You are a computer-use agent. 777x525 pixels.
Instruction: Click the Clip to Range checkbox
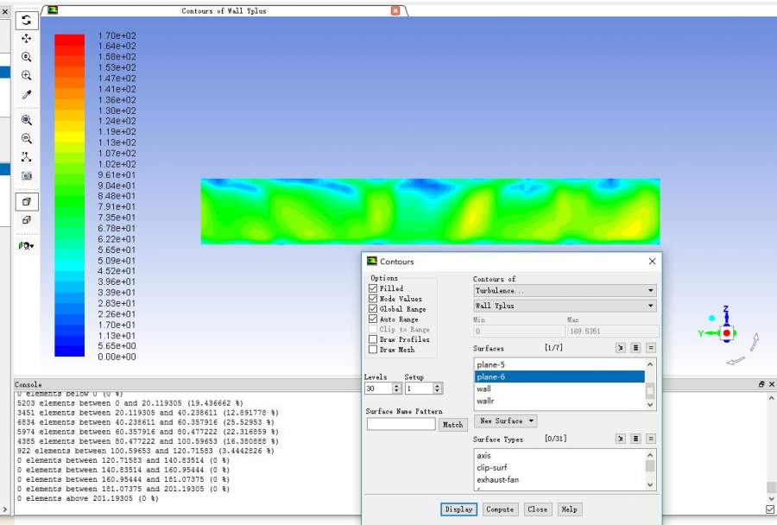pyautogui.click(x=373, y=329)
